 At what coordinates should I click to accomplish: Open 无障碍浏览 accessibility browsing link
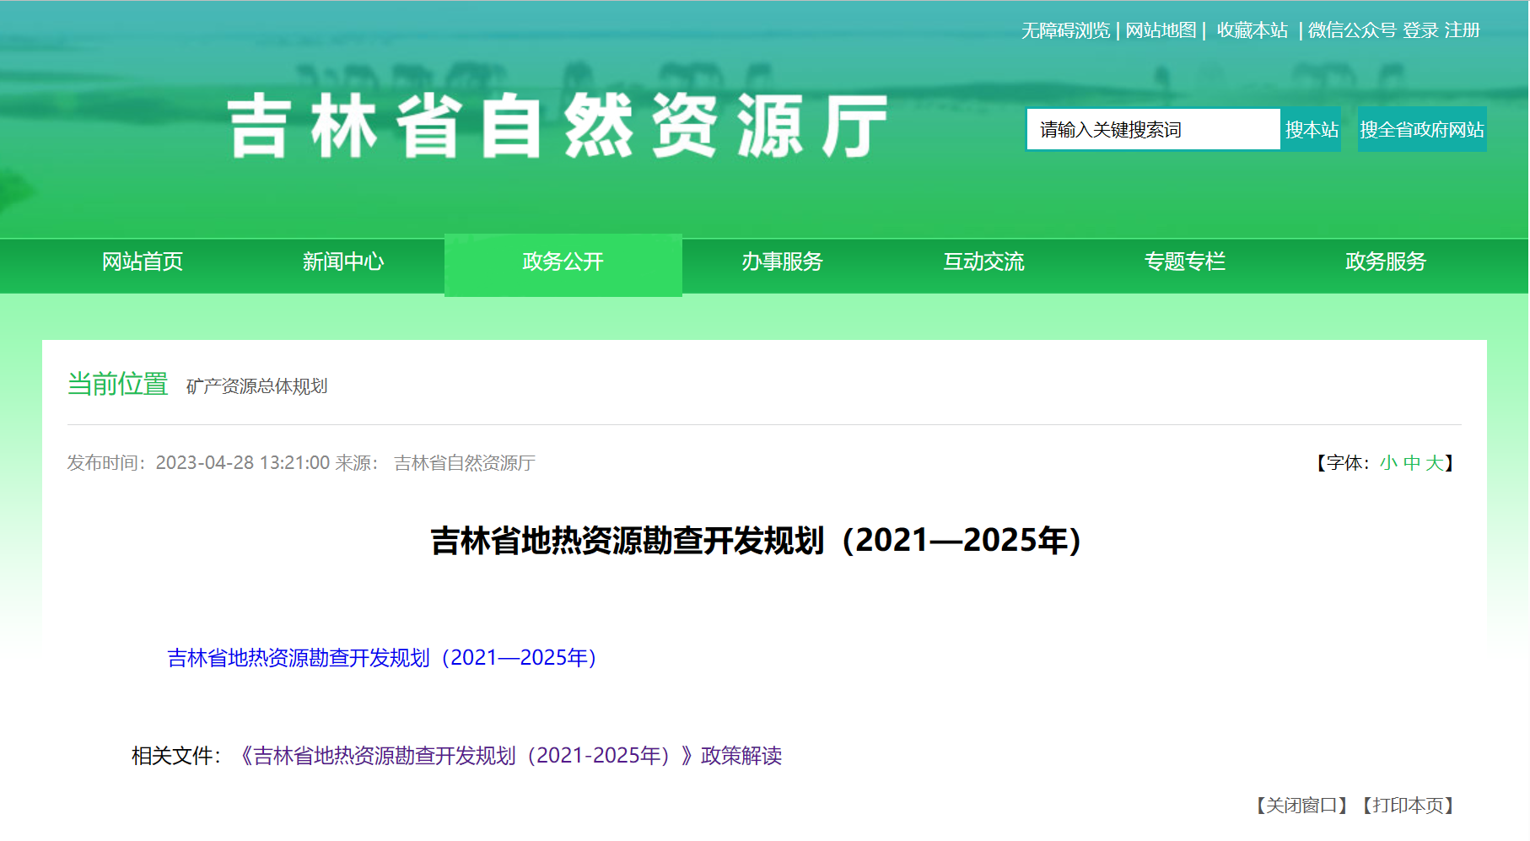1065,30
